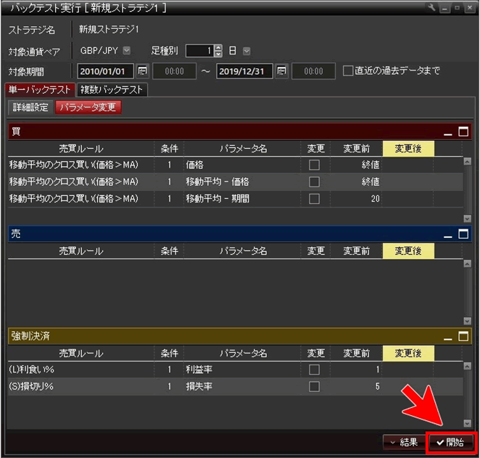
Task: Click the end time 00:00 field
Action: click(x=313, y=71)
